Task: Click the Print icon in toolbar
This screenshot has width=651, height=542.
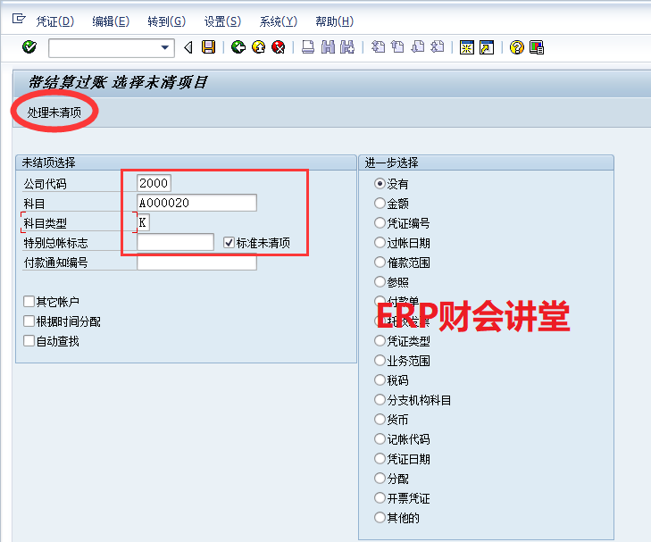Action: click(x=308, y=47)
